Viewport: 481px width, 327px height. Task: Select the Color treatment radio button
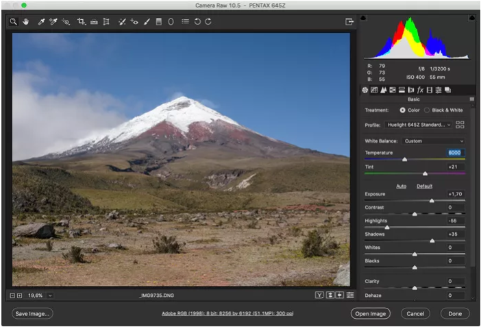click(x=402, y=110)
